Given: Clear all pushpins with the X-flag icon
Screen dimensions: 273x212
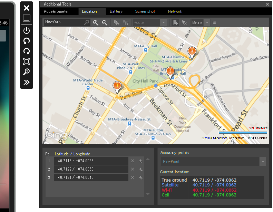Looking at the screenshot, I should 184,22.
